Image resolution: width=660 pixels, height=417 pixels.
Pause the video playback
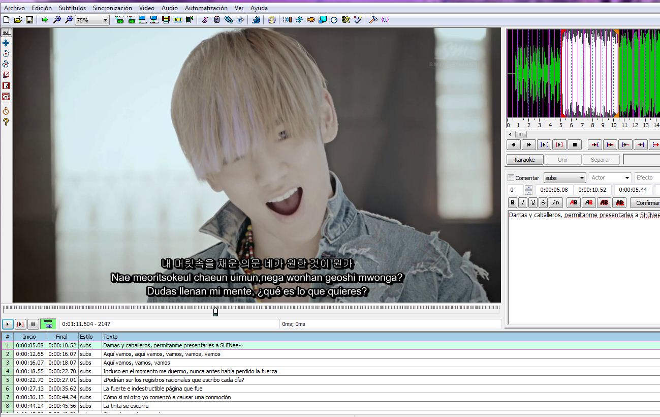(33, 324)
